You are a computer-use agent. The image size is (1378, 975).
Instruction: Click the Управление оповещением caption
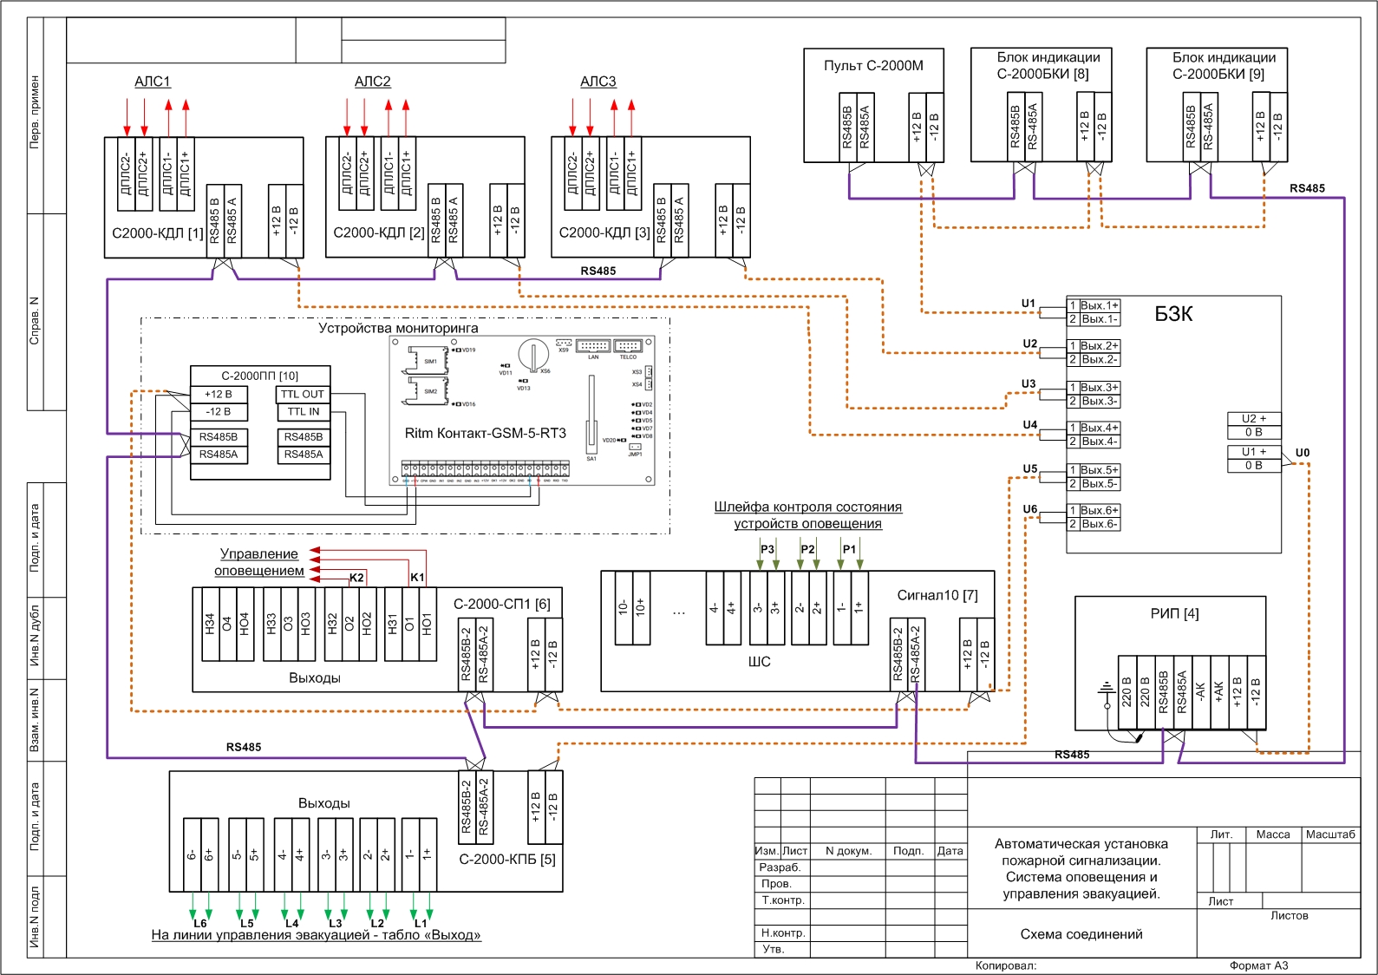[259, 562]
